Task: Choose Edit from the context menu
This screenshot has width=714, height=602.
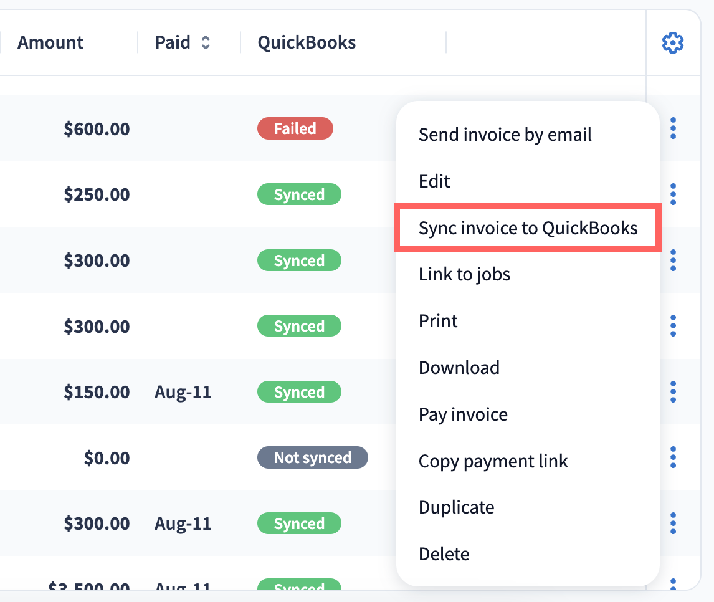Action: (x=434, y=181)
